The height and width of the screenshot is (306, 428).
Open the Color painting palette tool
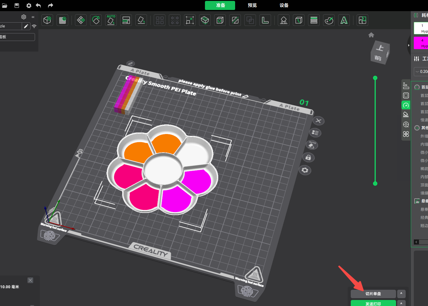tap(329, 20)
